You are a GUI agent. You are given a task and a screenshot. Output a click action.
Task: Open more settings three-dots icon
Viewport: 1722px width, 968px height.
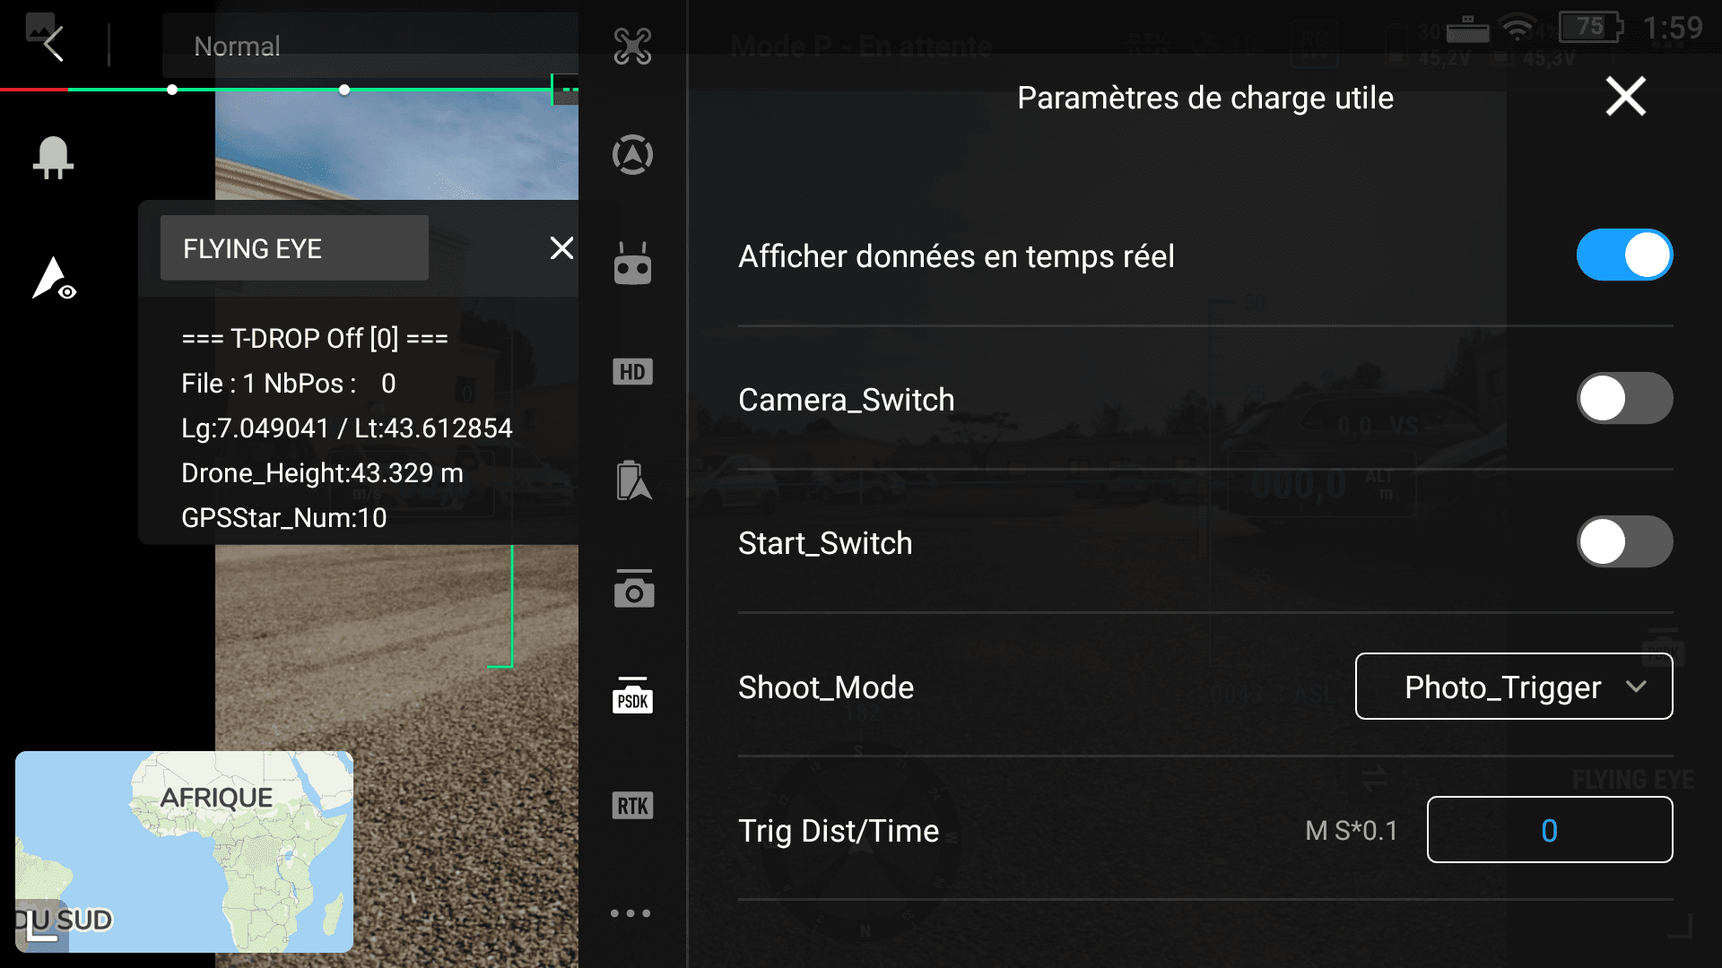coord(631,913)
